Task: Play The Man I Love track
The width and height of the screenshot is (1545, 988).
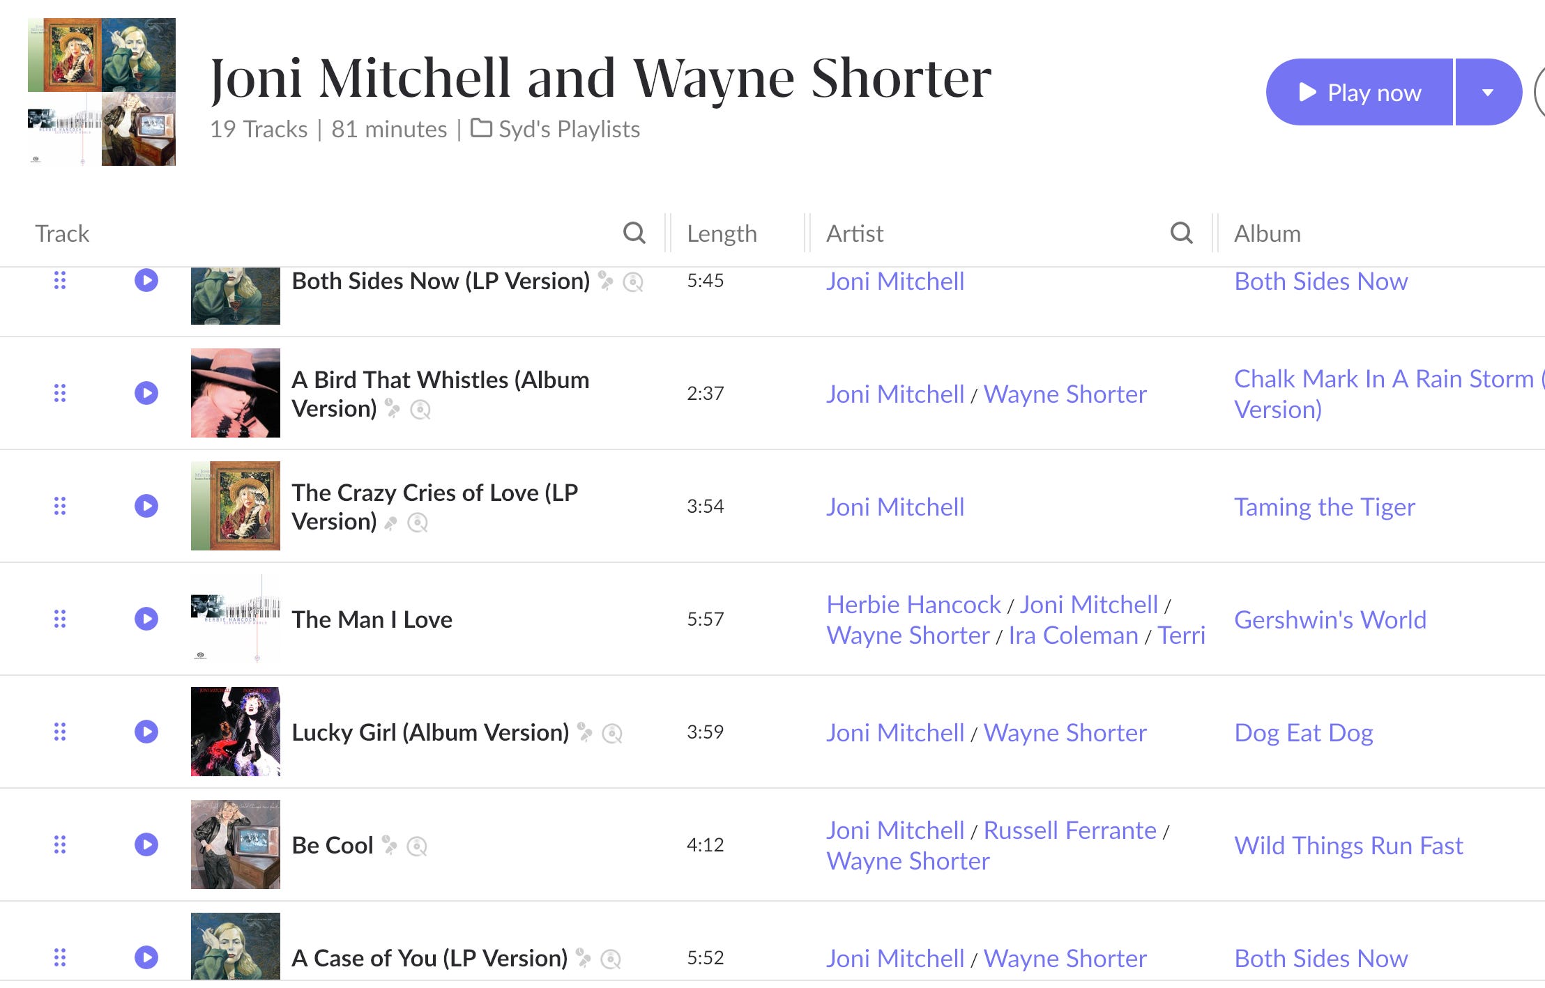Action: tap(146, 619)
